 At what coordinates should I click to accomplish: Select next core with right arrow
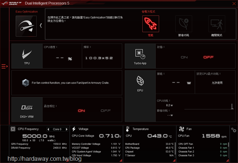pyautogui.click(x=67, y=129)
